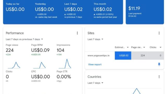Click Countries card title
This screenshot has height=94, width=167.
(x=94, y=77)
